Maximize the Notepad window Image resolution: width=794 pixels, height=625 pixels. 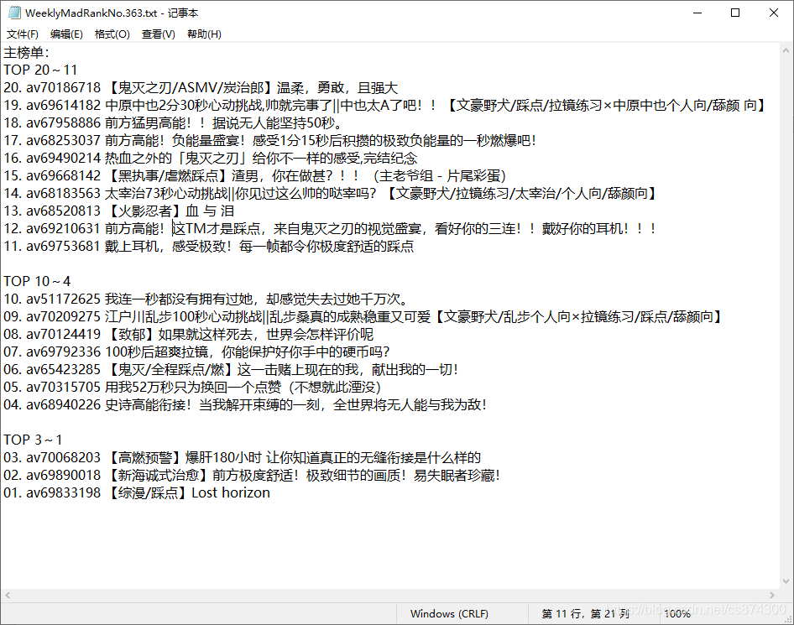735,13
